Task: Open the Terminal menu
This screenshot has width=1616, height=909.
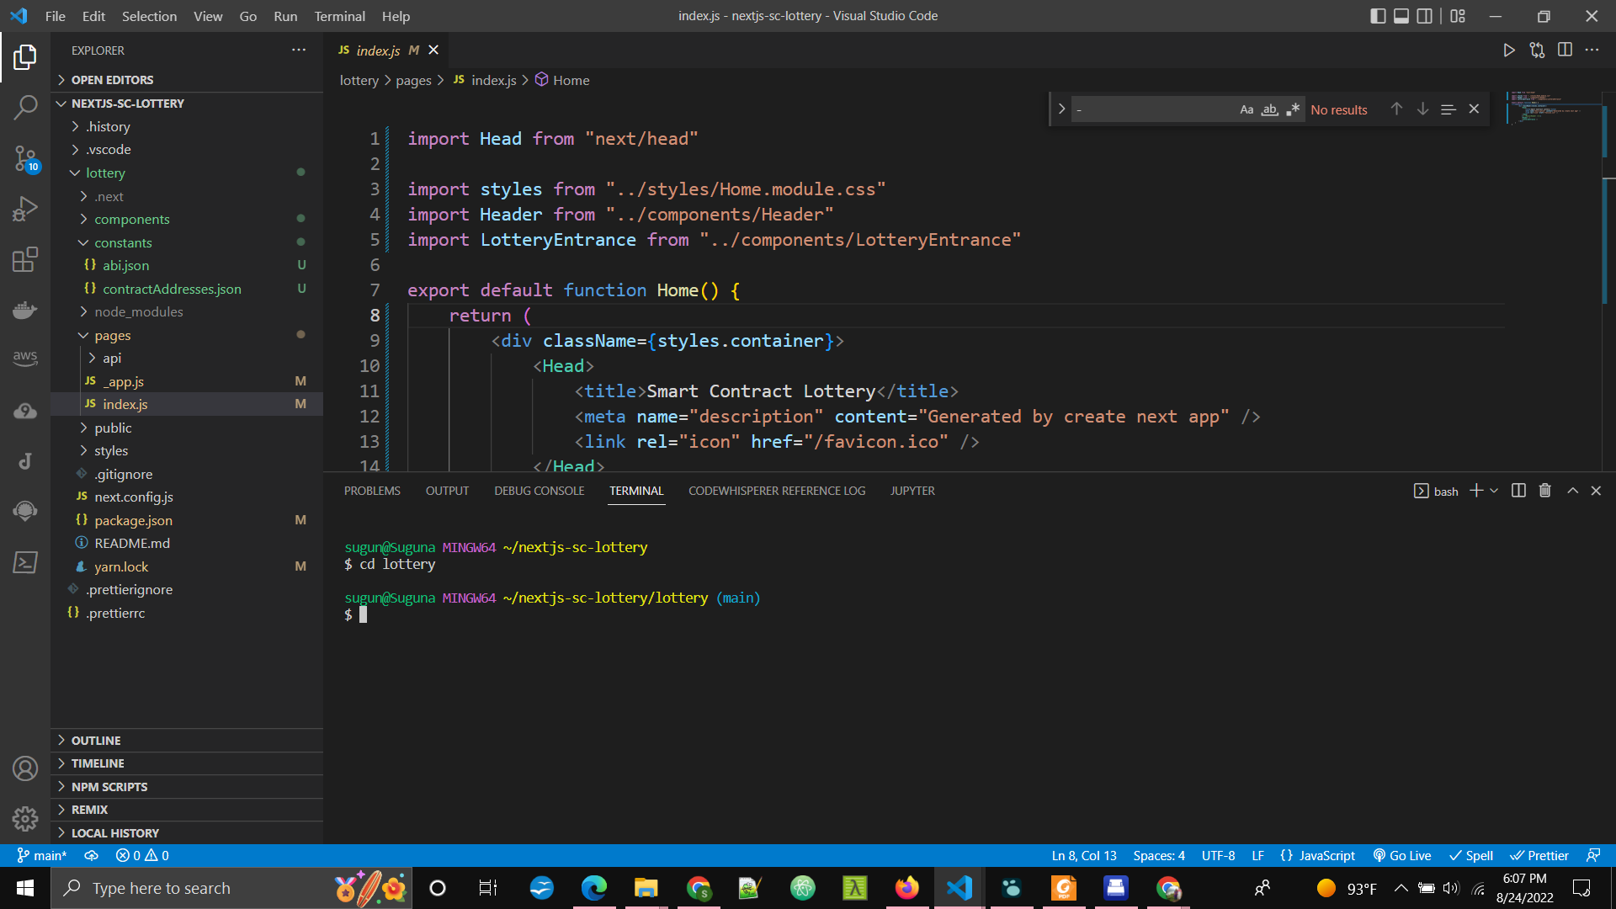Action: tap(339, 16)
